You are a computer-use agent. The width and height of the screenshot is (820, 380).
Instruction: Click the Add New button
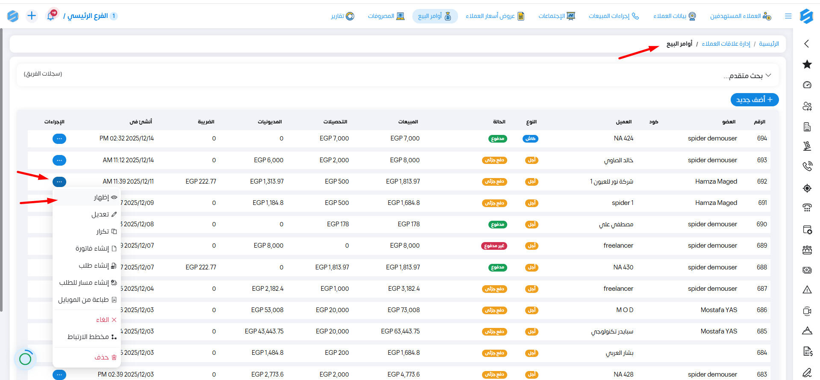(754, 100)
